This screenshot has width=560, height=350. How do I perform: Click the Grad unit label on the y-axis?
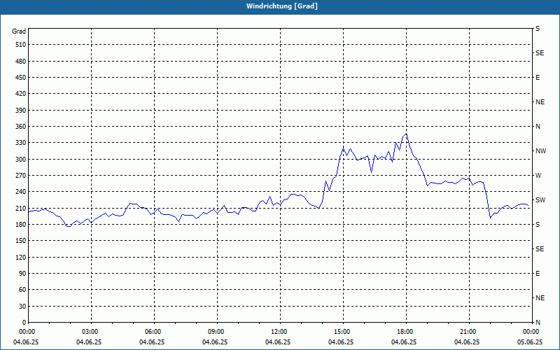click(19, 31)
